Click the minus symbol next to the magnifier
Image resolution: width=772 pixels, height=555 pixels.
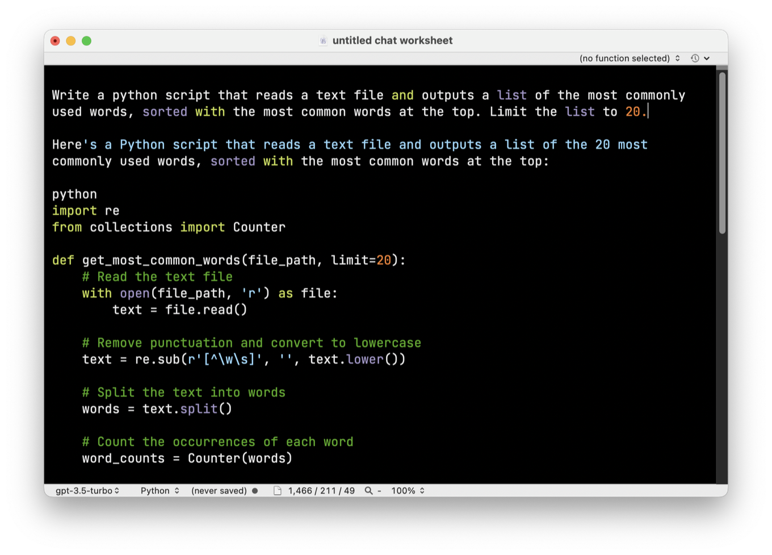point(379,490)
